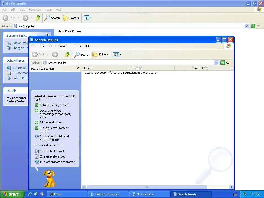Open Favorites menu in My Computer window
This screenshot has width=264, height=198.
coord(35,10)
